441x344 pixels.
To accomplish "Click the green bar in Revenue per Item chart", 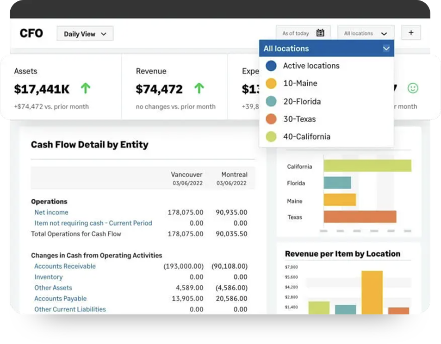I will point(319,308).
